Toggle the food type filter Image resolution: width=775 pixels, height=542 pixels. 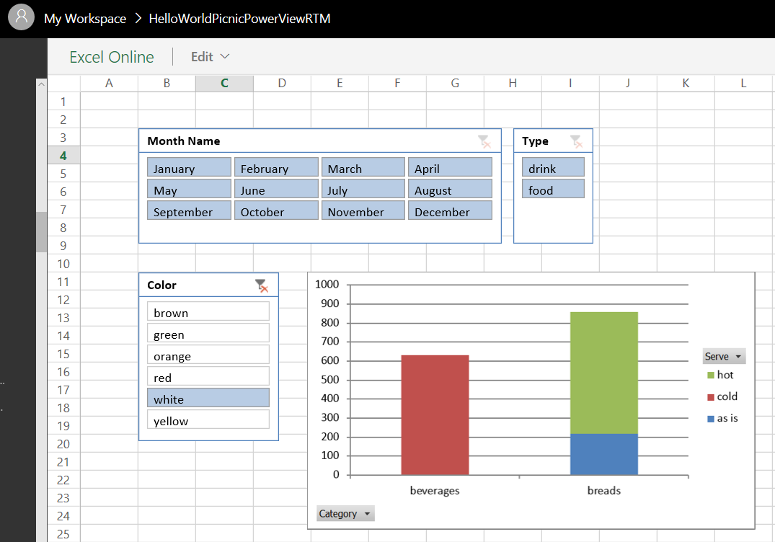coord(553,189)
